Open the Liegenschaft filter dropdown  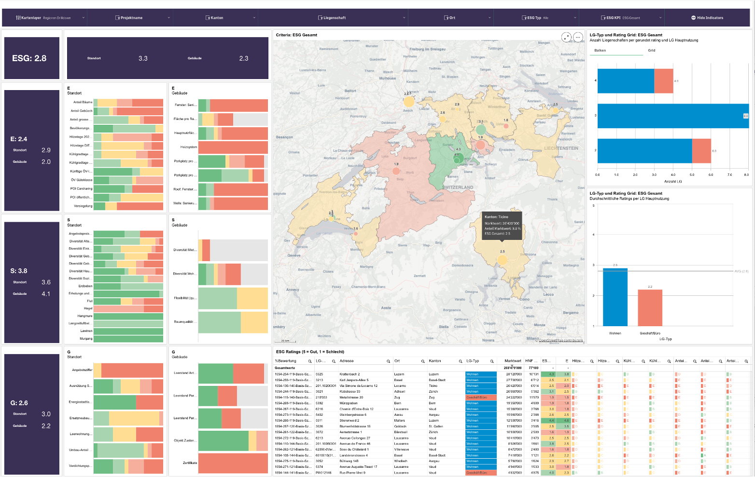tap(333, 18)
